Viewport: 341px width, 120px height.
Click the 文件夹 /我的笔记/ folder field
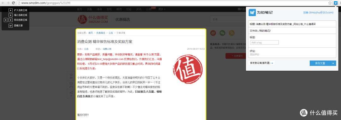click(x=292, y=31)
